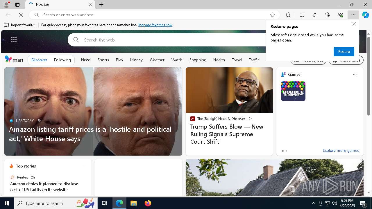Screen dimensions: 372x209
Task: Click the address bar field
Action: tap(154, 15)
